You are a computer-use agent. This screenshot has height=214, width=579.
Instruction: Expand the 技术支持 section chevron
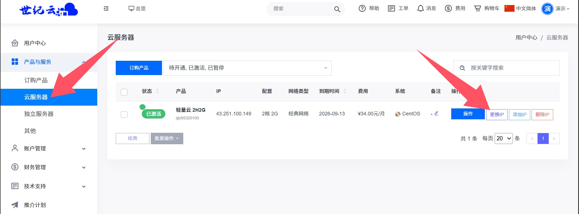pyautogui.click(x=84, y=187)
